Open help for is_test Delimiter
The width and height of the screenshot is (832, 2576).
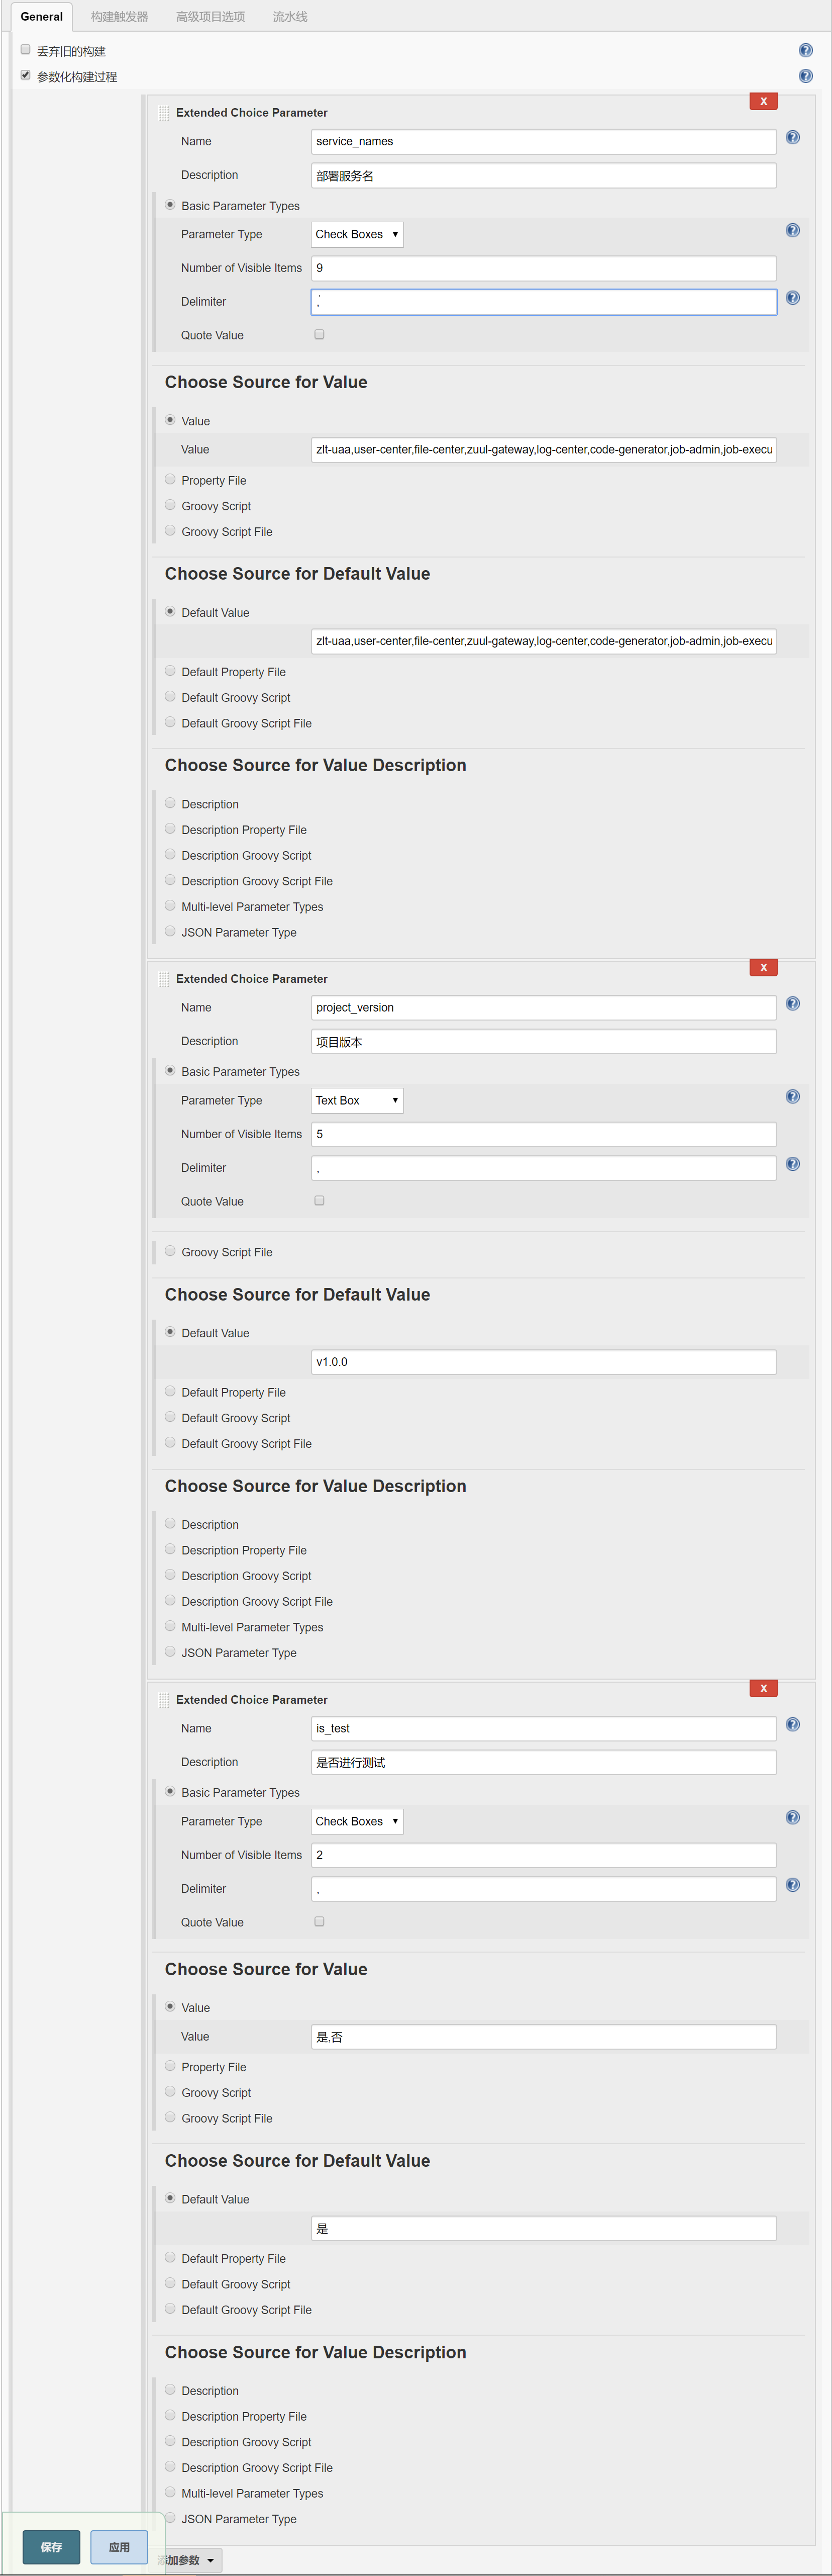[792, 1884]
